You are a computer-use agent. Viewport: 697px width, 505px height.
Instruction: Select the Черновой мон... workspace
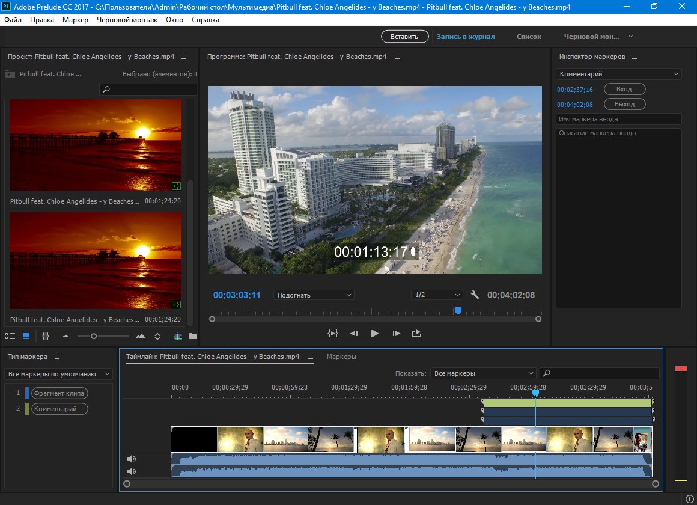591,37
